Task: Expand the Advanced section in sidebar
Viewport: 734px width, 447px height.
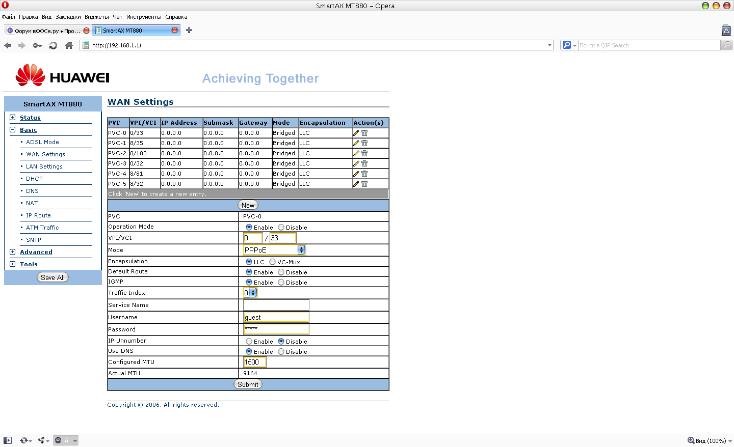Action: click(x=36, y=252)
